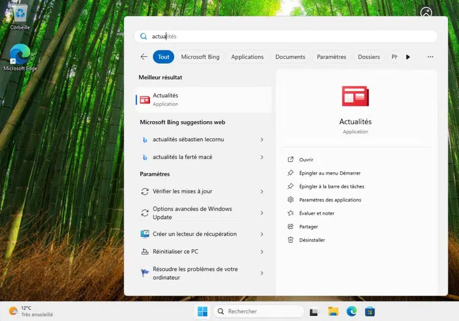Click the Microsoft Edge desktop shortcut
Viewport: 459px width, 321px height.
pyautogui.click(x=20, y=56)
